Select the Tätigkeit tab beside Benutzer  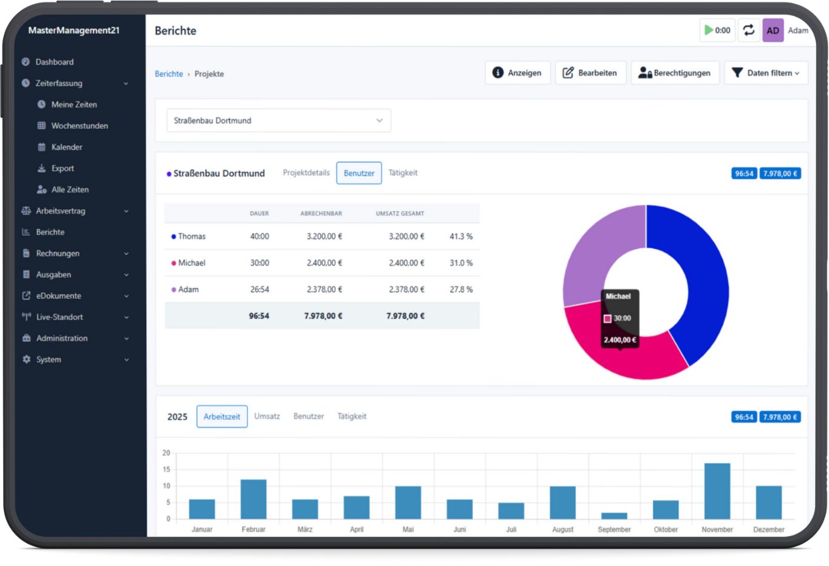(403, 173)
